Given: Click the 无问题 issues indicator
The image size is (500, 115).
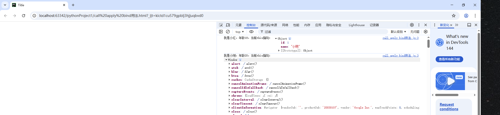Looking at the screenshot, I should pos(415,32).
